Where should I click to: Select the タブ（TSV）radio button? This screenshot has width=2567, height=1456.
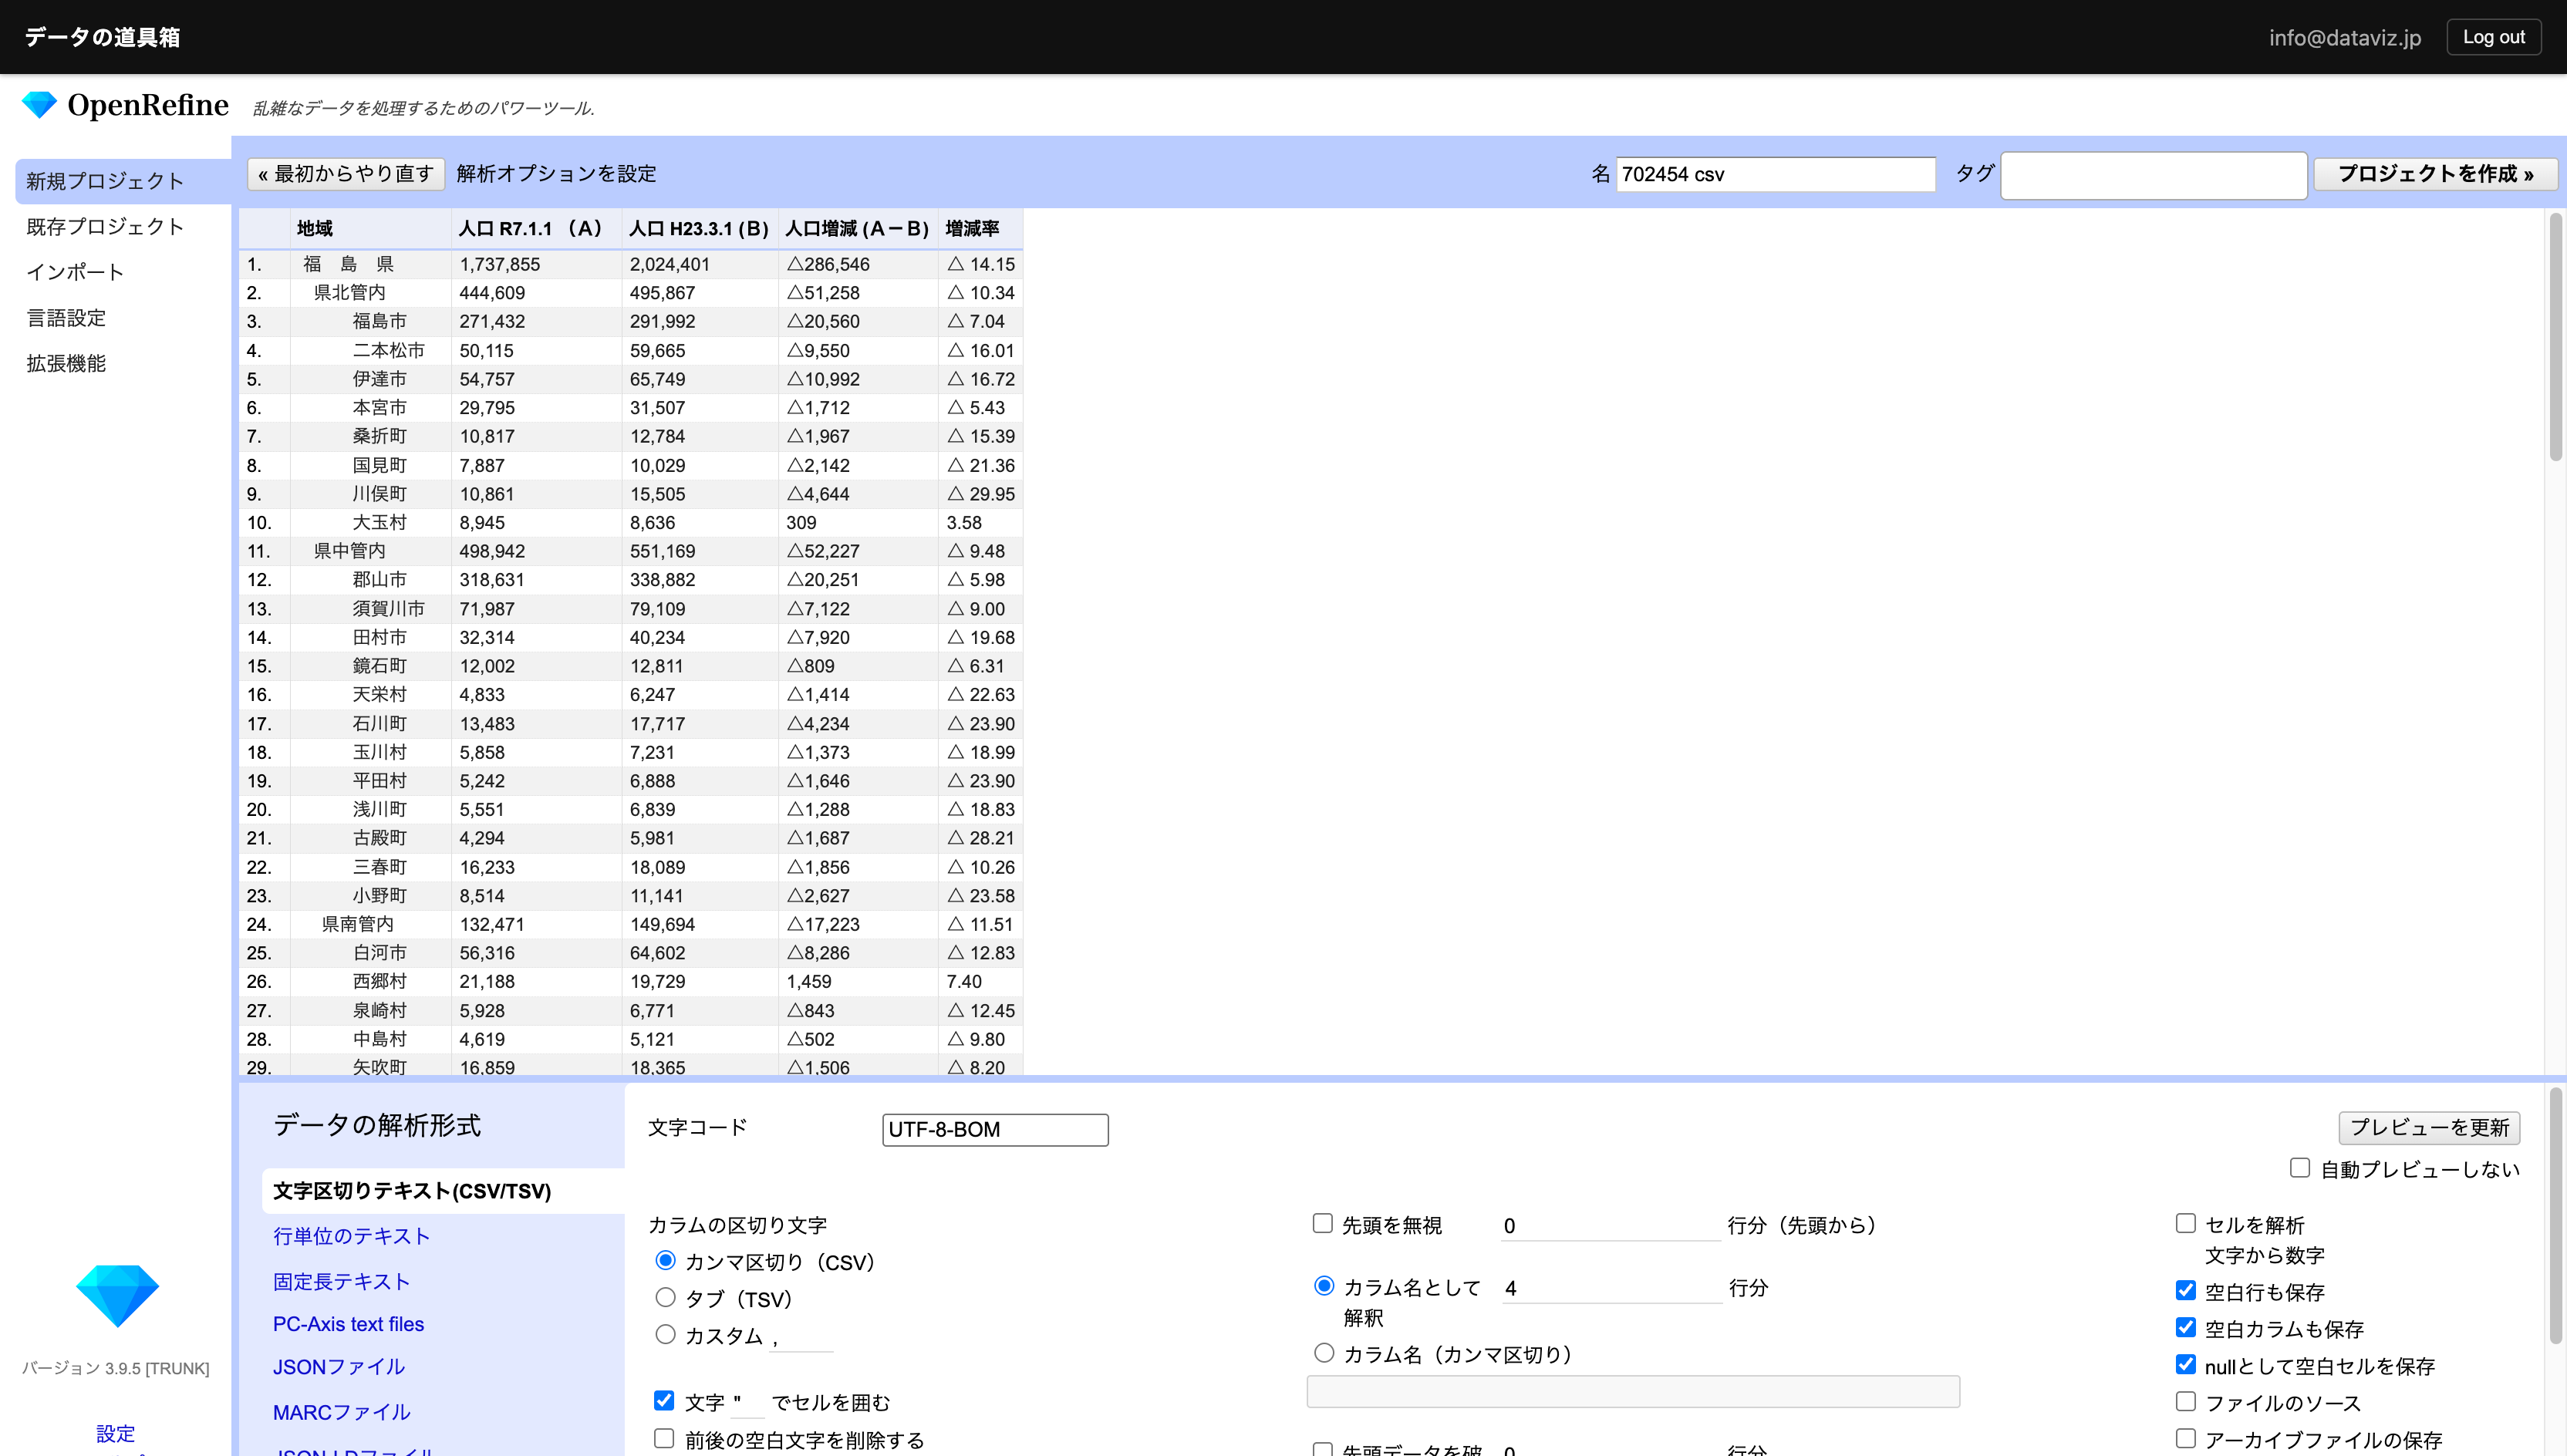[665, 1297]
